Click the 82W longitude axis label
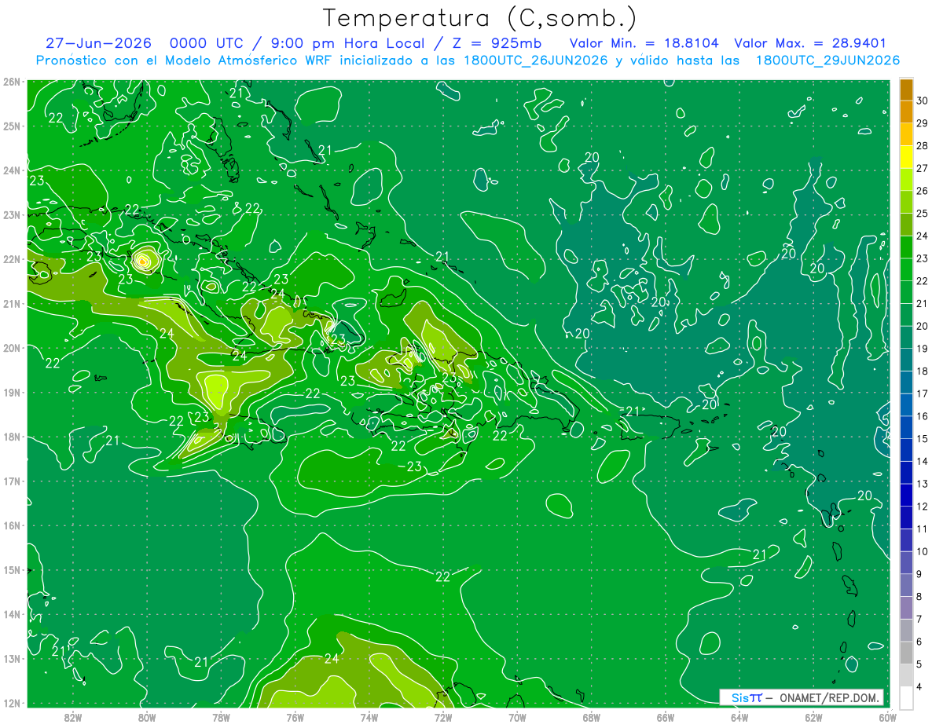Image resolution: width=943 pixels, height=728 pixels. click(x=73, y=717)
